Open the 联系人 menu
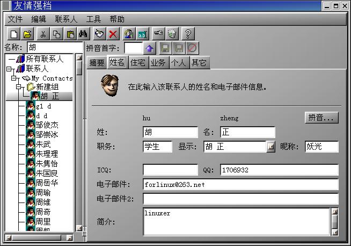 tap(66, 19)
